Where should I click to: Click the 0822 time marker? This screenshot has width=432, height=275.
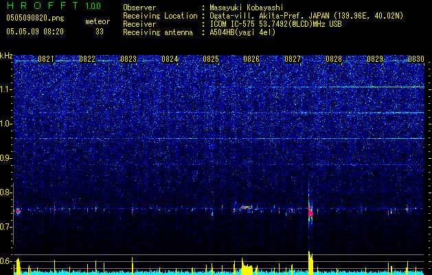click(87, 59)
